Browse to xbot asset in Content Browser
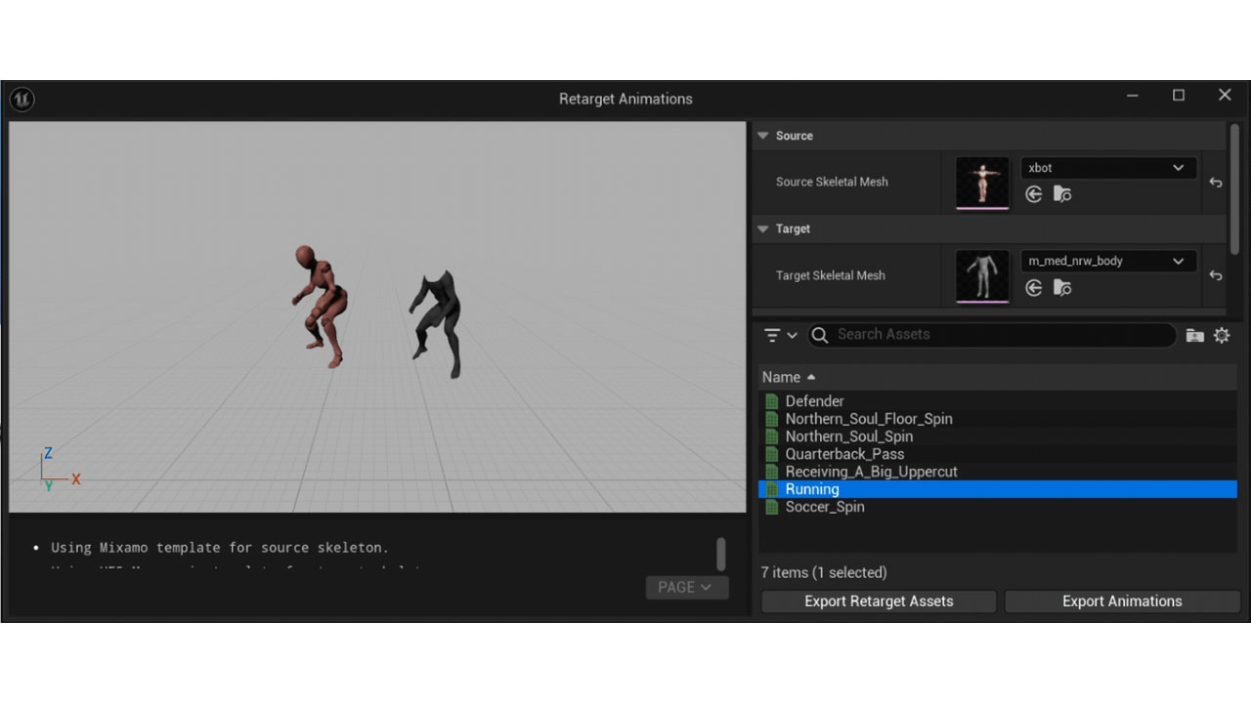Screen dimensions: 1251x703 (x=1062, y=194)
